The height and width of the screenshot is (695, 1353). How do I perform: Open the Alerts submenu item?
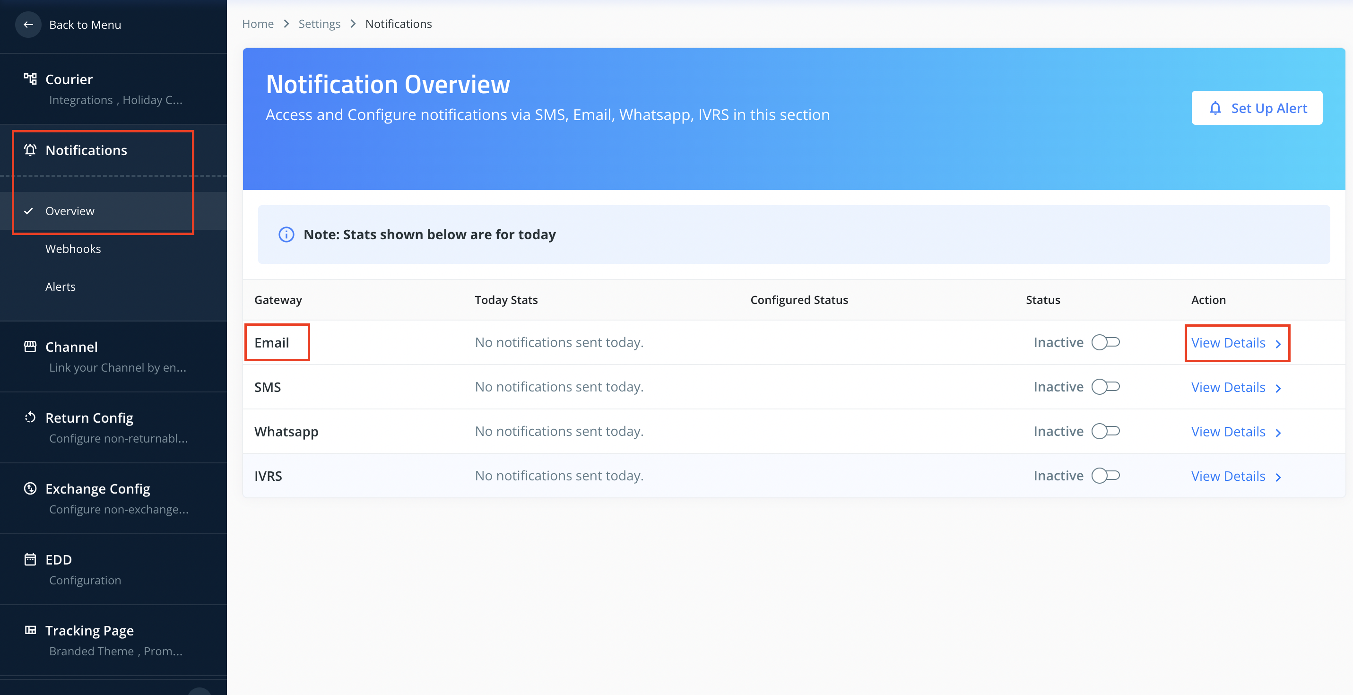tap(61, 287)
